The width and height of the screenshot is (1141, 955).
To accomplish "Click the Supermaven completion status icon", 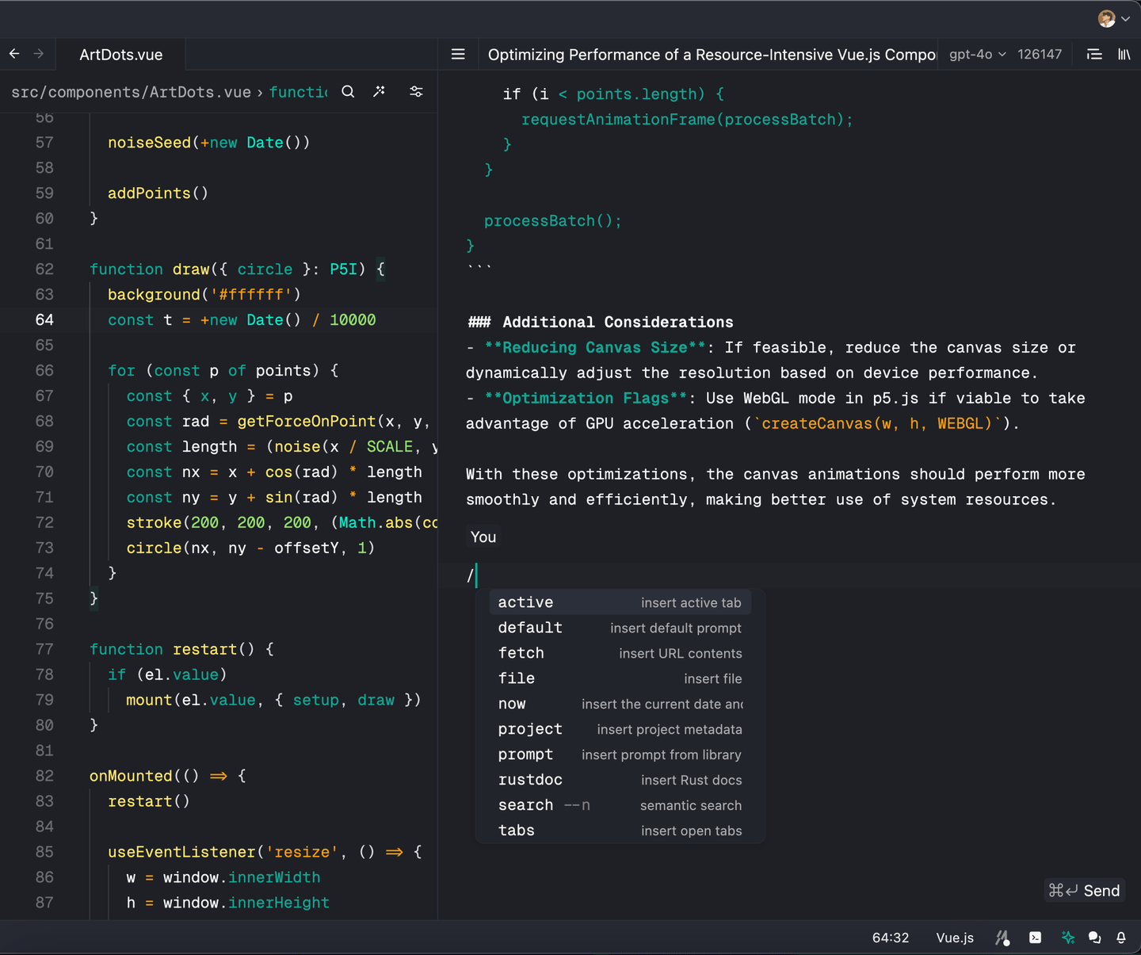I will click(1002, 938).
